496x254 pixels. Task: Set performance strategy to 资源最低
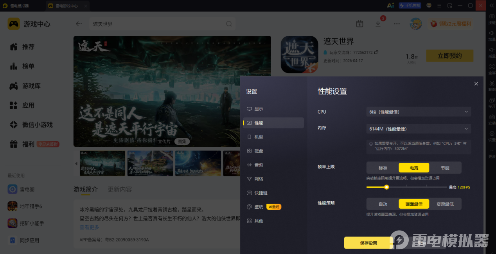coord(445,204)
